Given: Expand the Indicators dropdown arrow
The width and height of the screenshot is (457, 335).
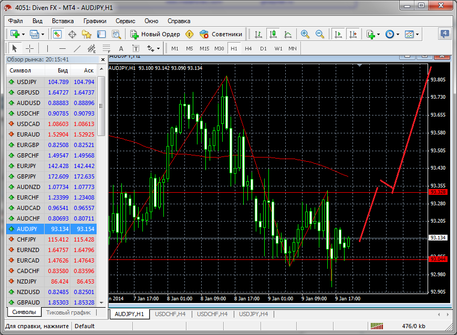Looking at the screenshot, I should tap(379, 34).
